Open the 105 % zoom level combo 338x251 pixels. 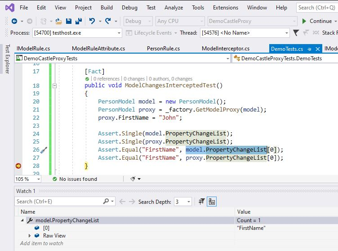click(x=27, y=179)
